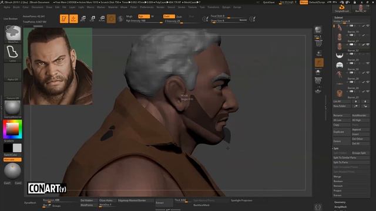Image resolution: width=376 pixels, height=211 pixels.
Task: Click the Delete subtool button
Action: pyautogui.click(x=342, y=141)
